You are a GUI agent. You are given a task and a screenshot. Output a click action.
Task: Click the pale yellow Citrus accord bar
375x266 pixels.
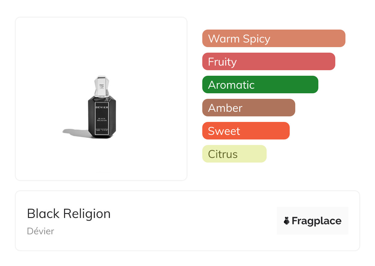point(234,154)
